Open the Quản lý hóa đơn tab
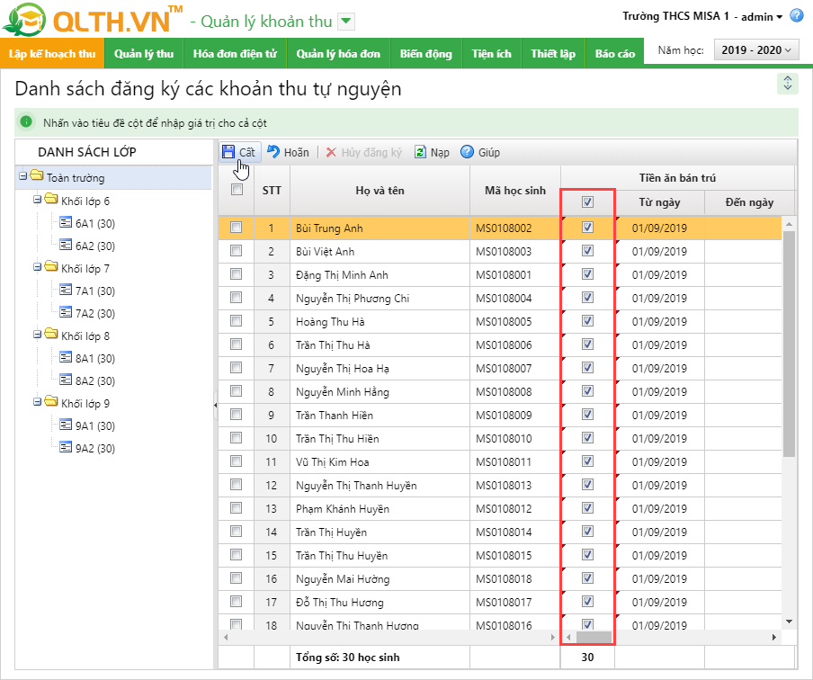Viewport: 813px width, 680px height. pos(338,53)
